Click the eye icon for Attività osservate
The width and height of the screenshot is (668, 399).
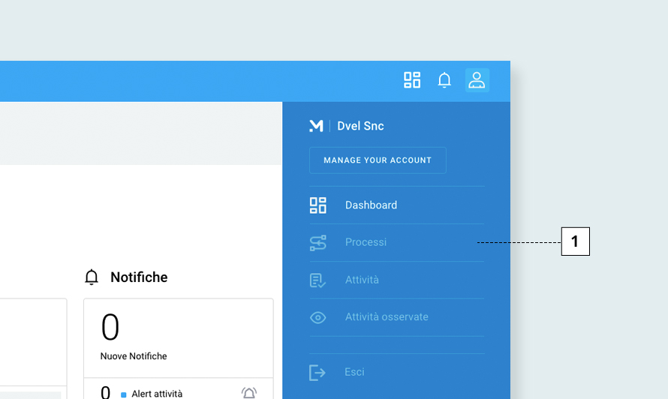[317, 318]
